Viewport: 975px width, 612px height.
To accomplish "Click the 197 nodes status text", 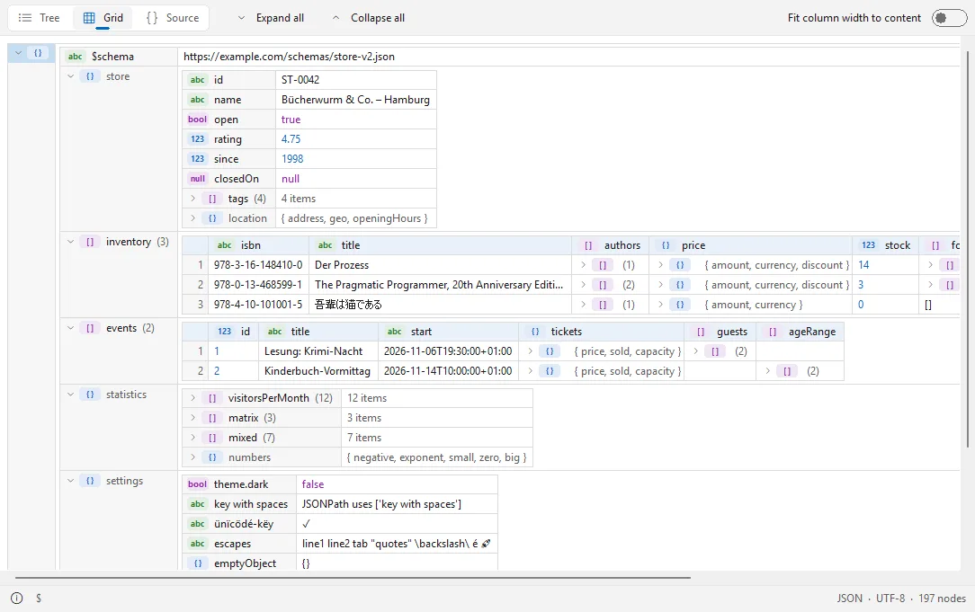I will (942, 599).
